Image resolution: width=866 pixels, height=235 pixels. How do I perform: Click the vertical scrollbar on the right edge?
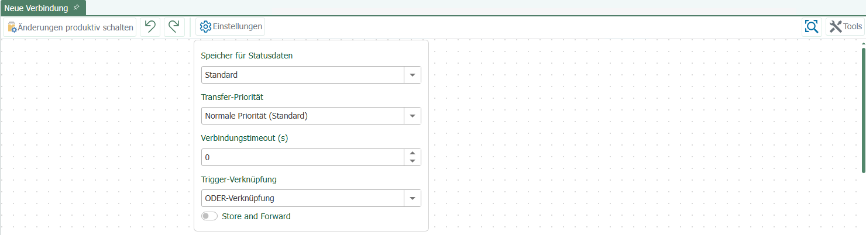click(x=863, y=110)
